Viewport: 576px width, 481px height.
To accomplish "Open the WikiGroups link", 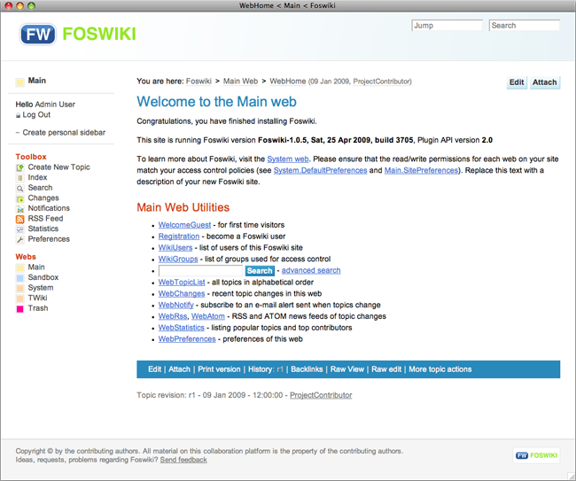I will tap(178, 259).
